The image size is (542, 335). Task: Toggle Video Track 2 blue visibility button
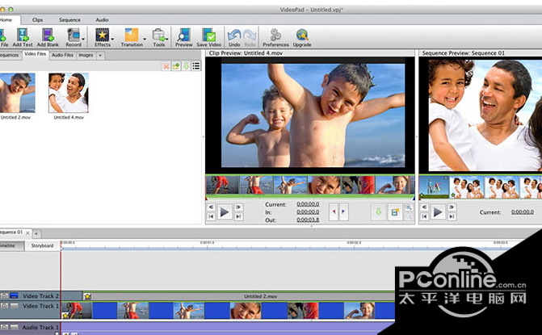15,296
